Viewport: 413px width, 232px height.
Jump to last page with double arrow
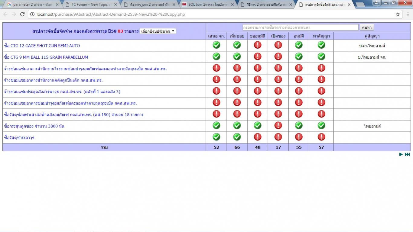pyautogui.click(x=407, y=154)
